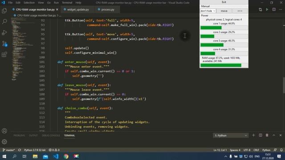Show hidden system tray icons

point(226,156)
